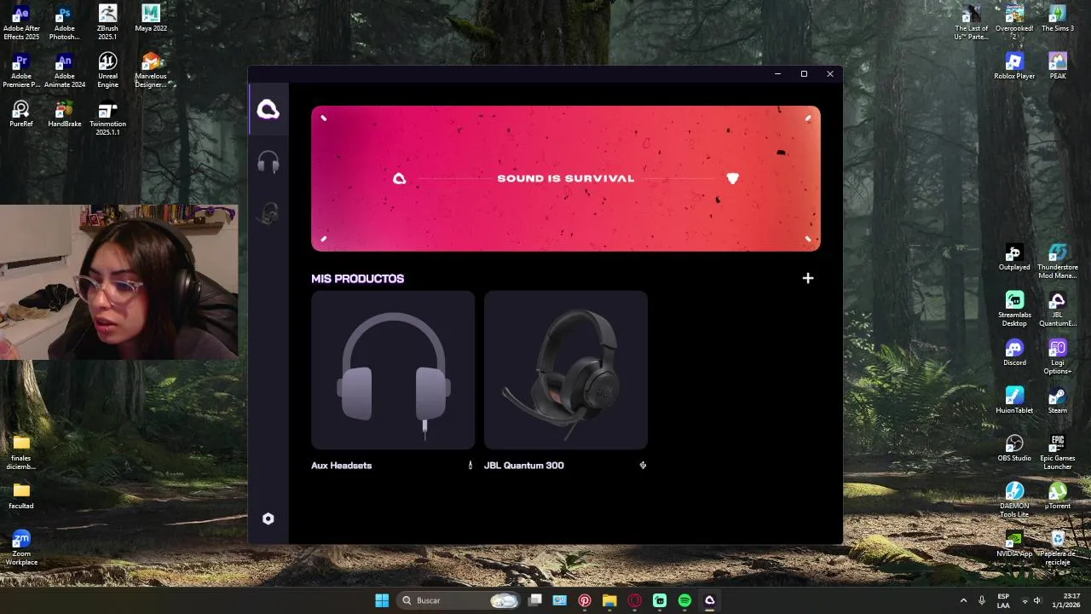The width and height of the screenshot is (1091, 614).
Task: Select Roblox Player desktop shortcut
Action: pyautogui.click(x=1014, y=67)
